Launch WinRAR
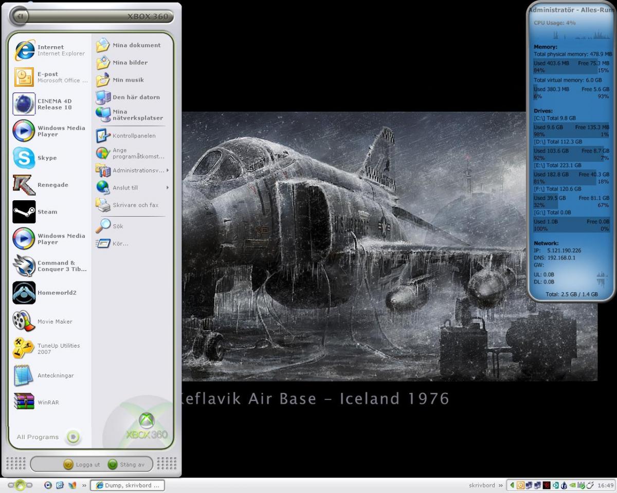Image resolution: width=617 pixels, height=493 pixels. [x=50, y=402]
